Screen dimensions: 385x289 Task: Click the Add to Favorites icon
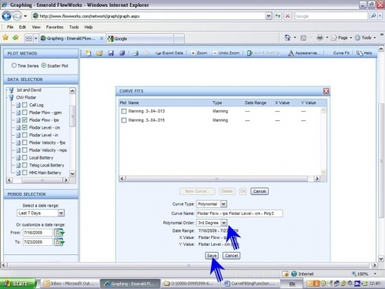point(15,38)
